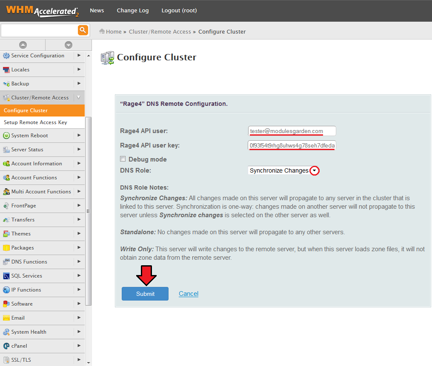
Task: Click the Locales flag icon
Action: pos(6,70)
